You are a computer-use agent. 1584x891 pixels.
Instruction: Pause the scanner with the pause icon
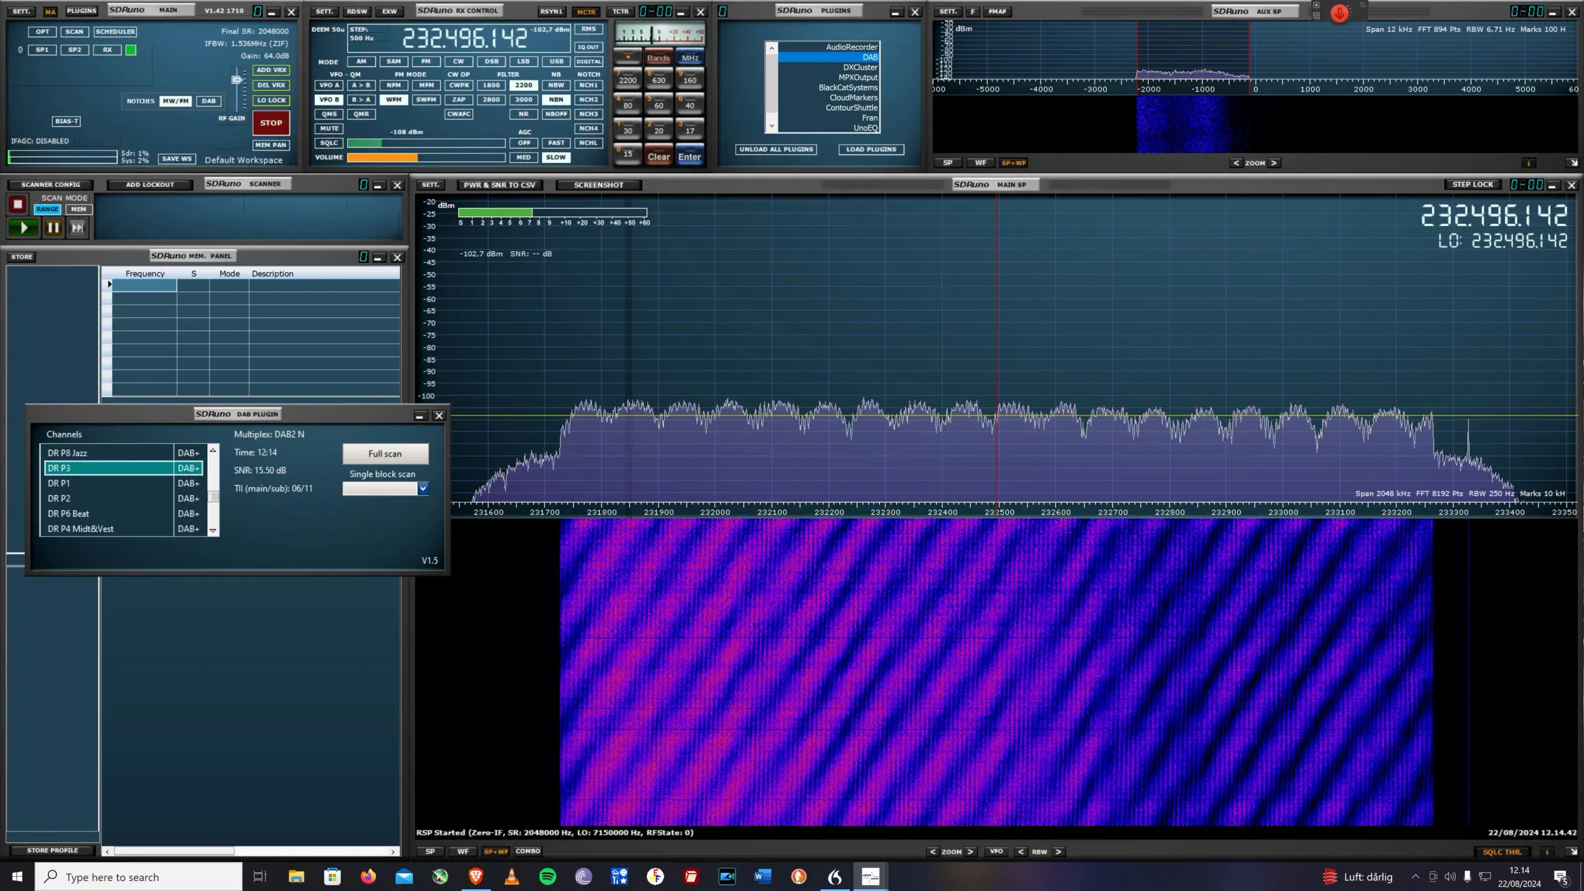(53, 228)
